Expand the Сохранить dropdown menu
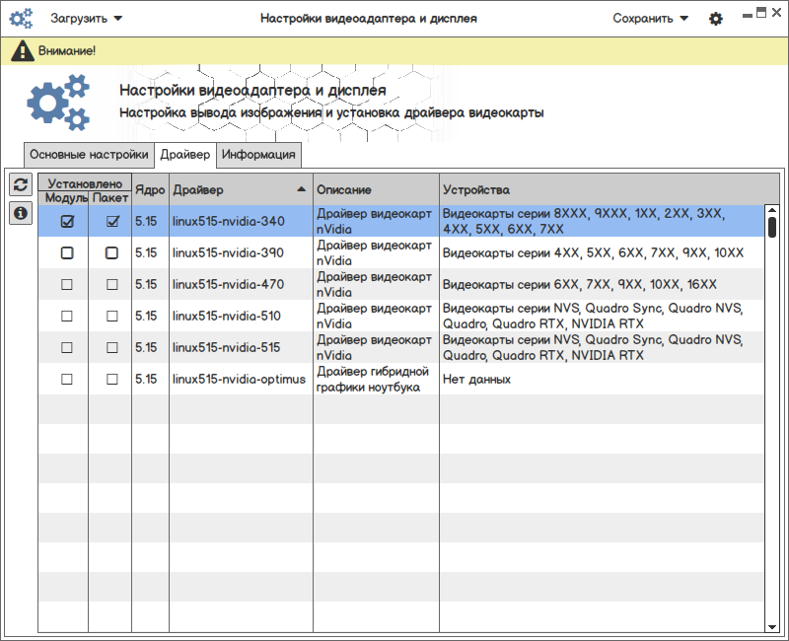 pos(650,18)
